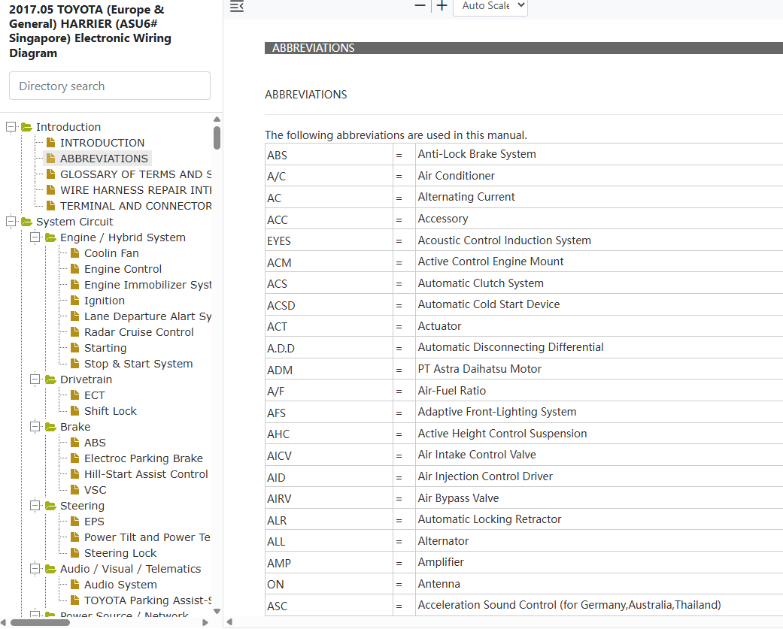783x629 pixels.
Task: Open the Coolin Fan diagram
Action: tap(111, 253)
